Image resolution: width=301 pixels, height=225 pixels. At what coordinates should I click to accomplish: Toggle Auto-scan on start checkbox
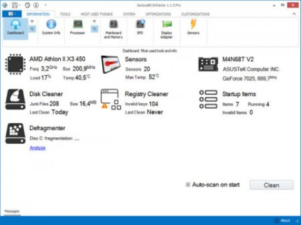tap(188, 184)
